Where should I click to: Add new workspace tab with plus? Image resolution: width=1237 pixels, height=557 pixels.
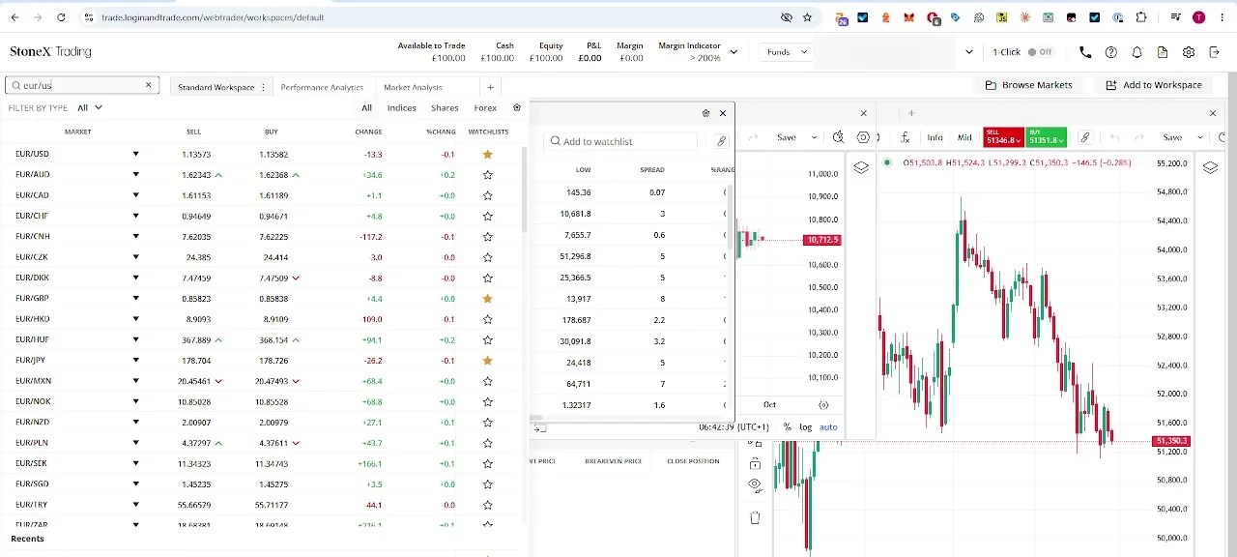point(491,87)
